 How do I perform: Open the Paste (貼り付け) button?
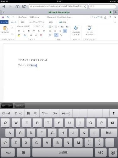pyautogui.click(x=5, y=29)
